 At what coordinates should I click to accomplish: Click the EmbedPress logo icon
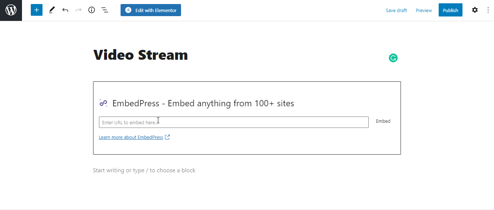pyautogui.click(x=103, y=103)
